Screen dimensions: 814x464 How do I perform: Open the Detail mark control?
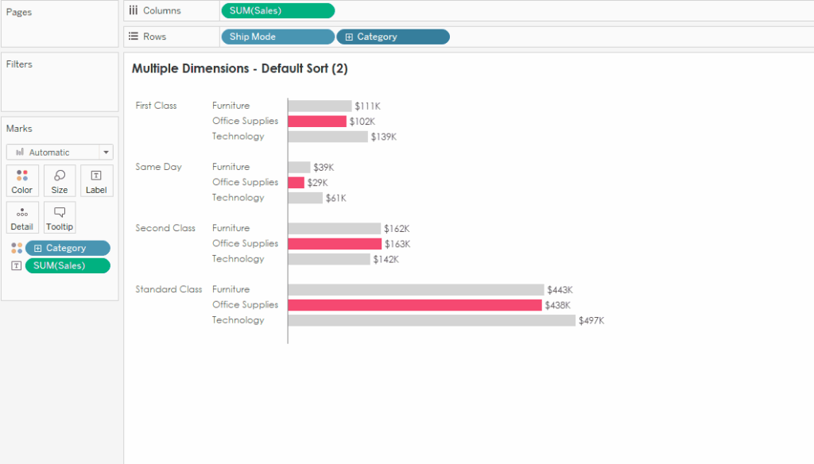click(22, 217)
